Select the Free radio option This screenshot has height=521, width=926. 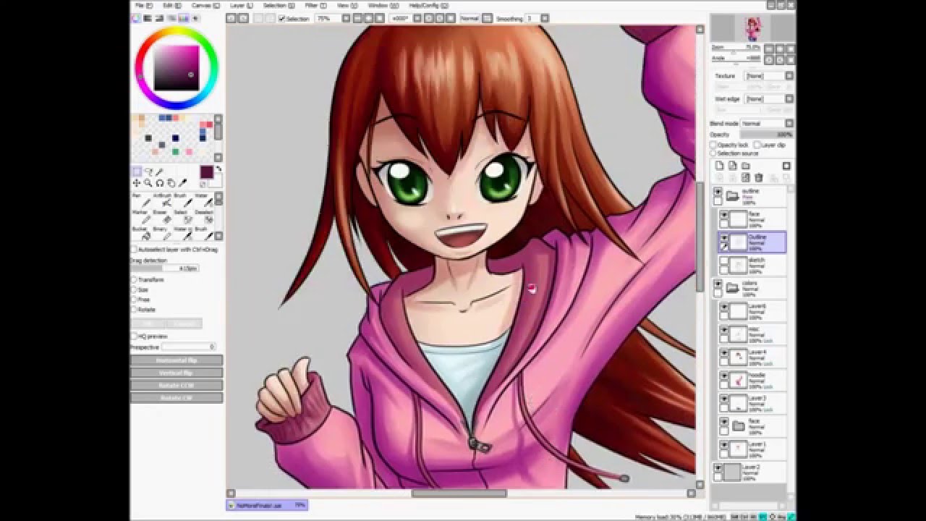pos(134,300)
